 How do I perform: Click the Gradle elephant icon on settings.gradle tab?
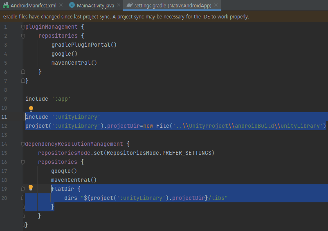tap(130, 5)
